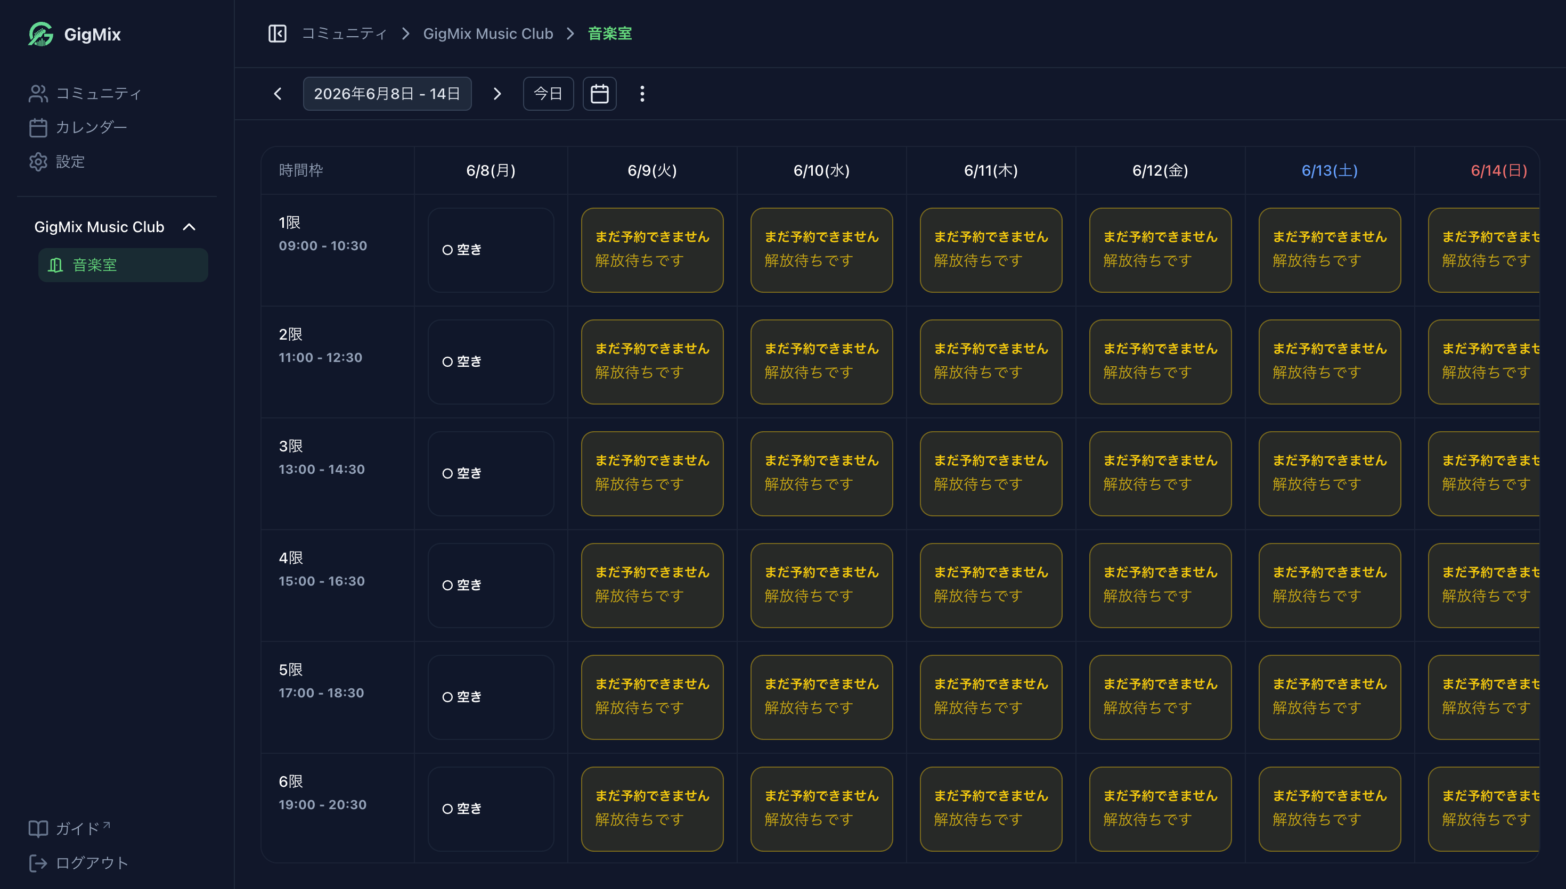1566x889 pixels.
Task: Click 音楽室 in the breadcrumb
Action: tap(609, 34)
